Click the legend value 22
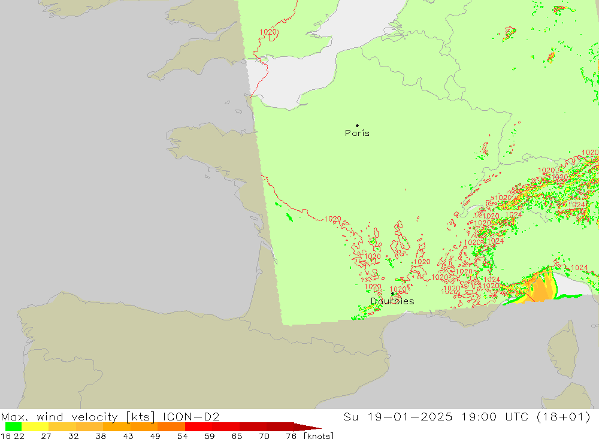 (19, 436)
